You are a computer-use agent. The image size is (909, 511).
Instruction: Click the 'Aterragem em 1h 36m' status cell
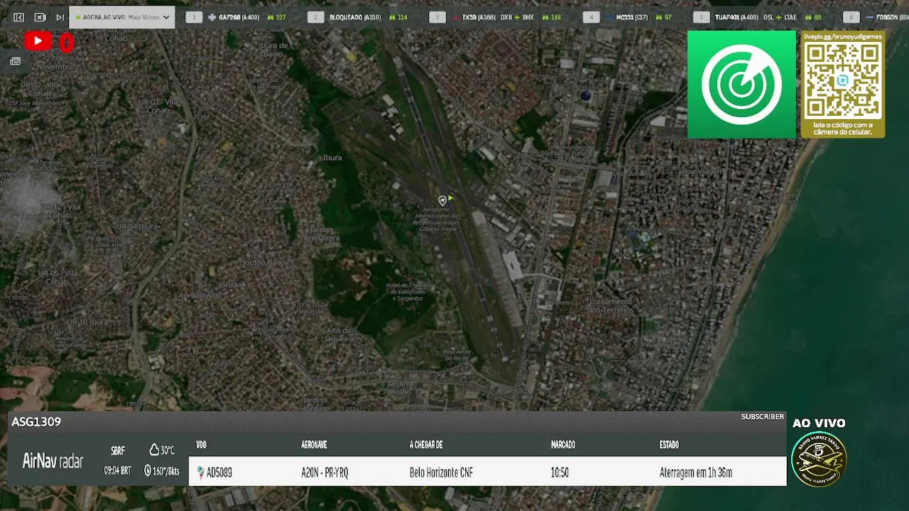click(696, 473)
